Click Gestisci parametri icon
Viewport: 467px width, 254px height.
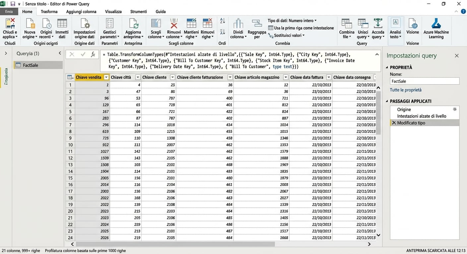tap(109, 23)
